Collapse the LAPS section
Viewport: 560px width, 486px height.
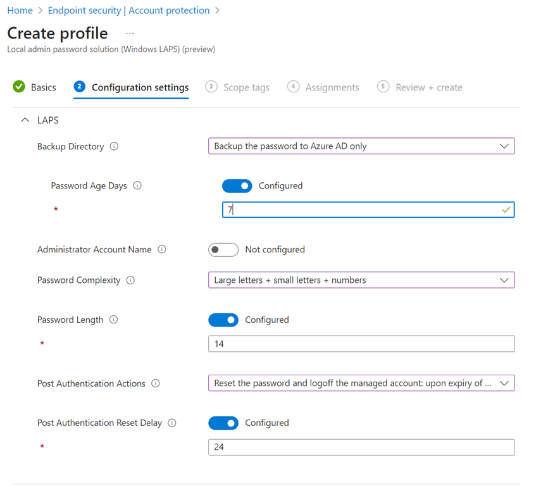tap(25, 120)
